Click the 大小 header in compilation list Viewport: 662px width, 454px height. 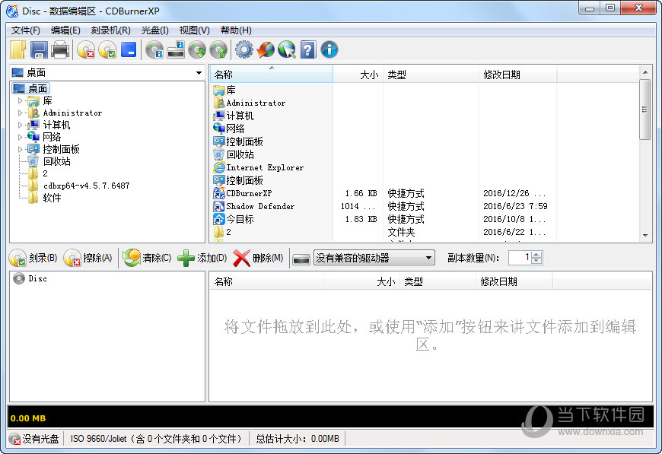[x=361, y=281]
